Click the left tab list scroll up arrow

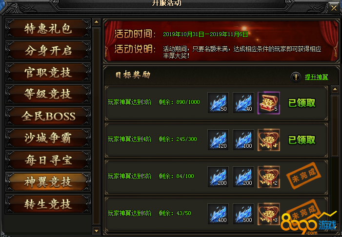tap(96, 22)
